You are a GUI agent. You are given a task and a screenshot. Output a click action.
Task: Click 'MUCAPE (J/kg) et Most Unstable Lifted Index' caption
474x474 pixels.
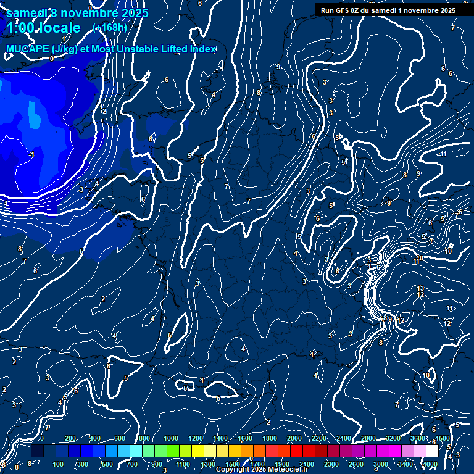point(111,49)
